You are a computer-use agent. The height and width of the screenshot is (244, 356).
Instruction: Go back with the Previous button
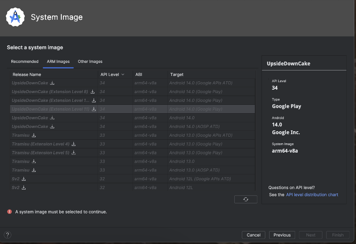coord(282,235)
